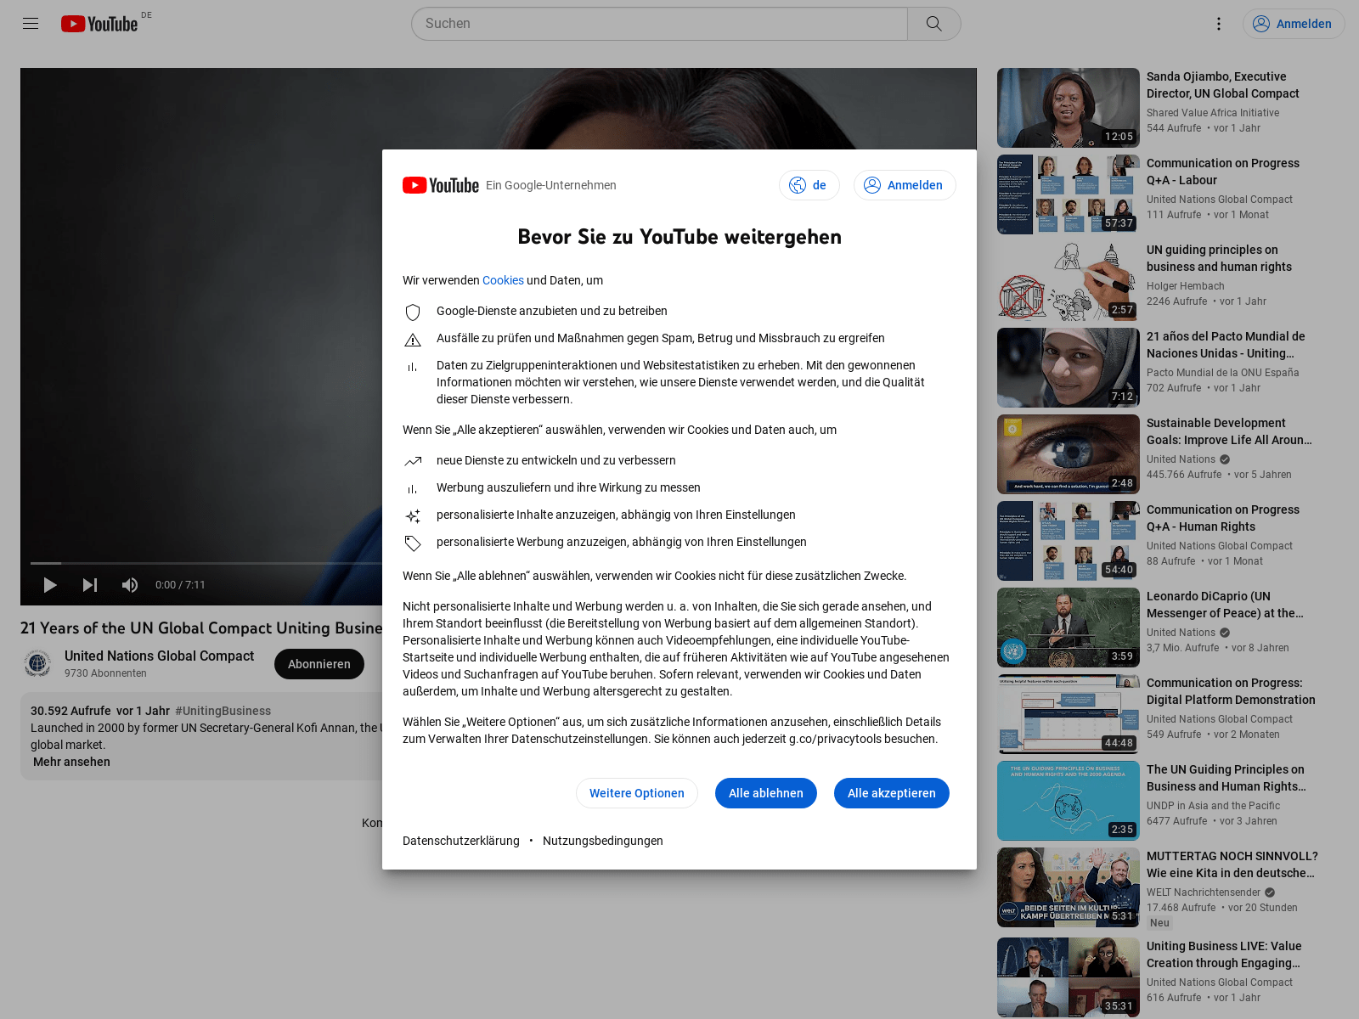Click the YouTube logo in the page header
The width and height of the screenshot is (1359, 1019).
[99, 24]
